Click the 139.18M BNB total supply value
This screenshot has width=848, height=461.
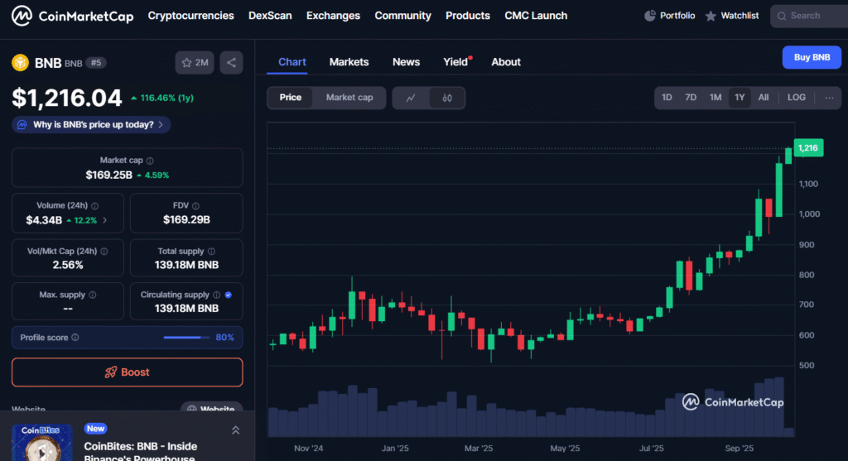(186, 265)
